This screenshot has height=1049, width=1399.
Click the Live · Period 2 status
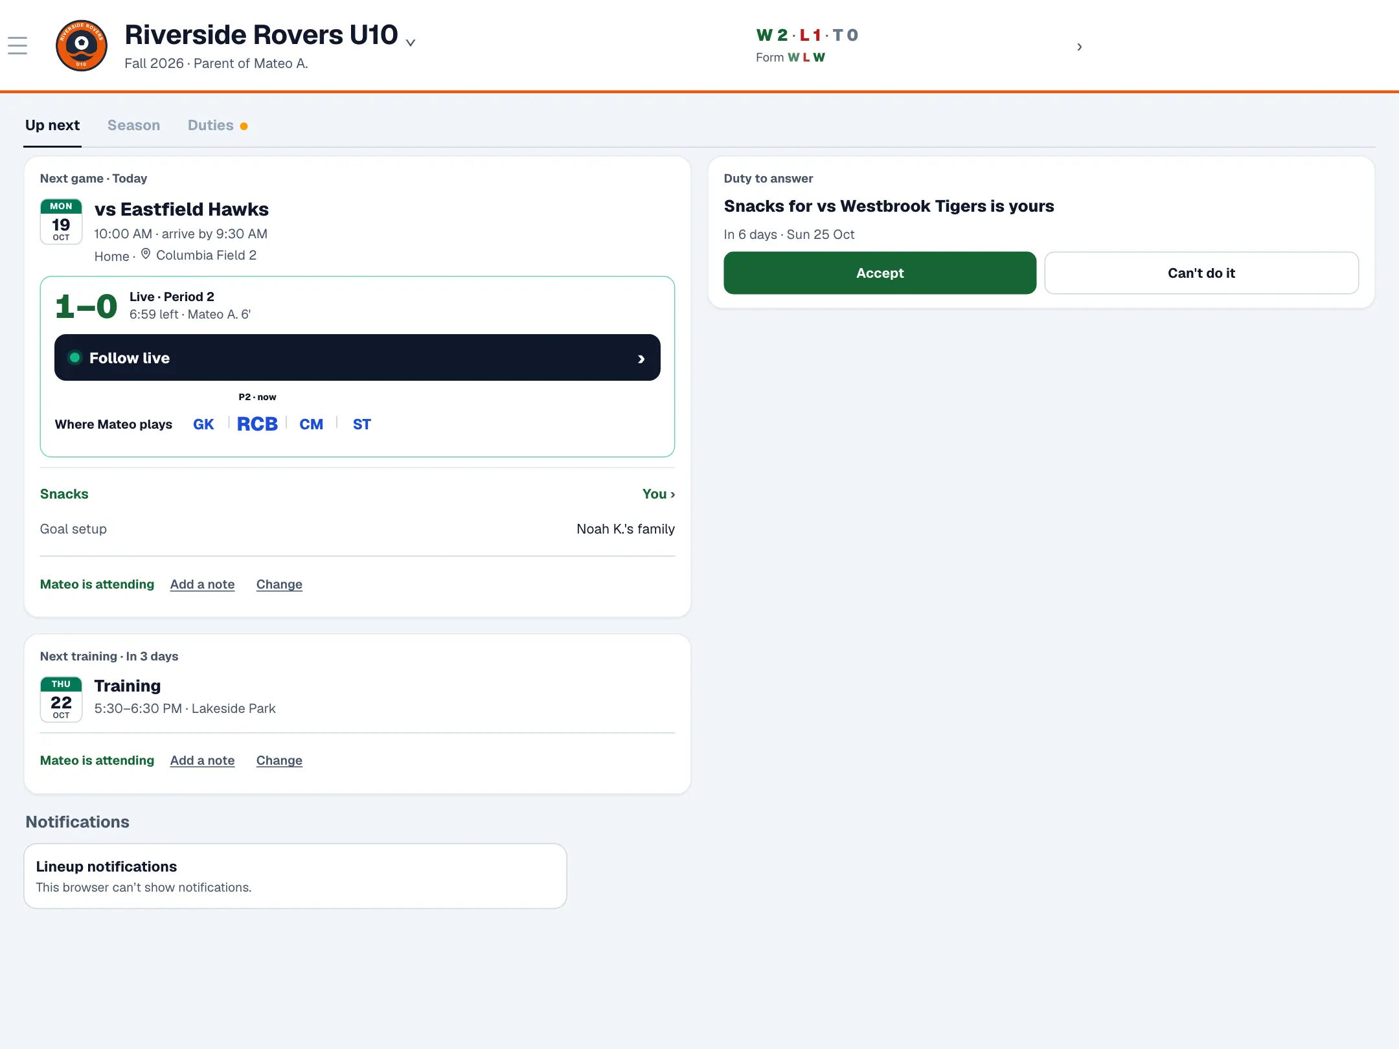pyautogui.click(x=172, y=297)
